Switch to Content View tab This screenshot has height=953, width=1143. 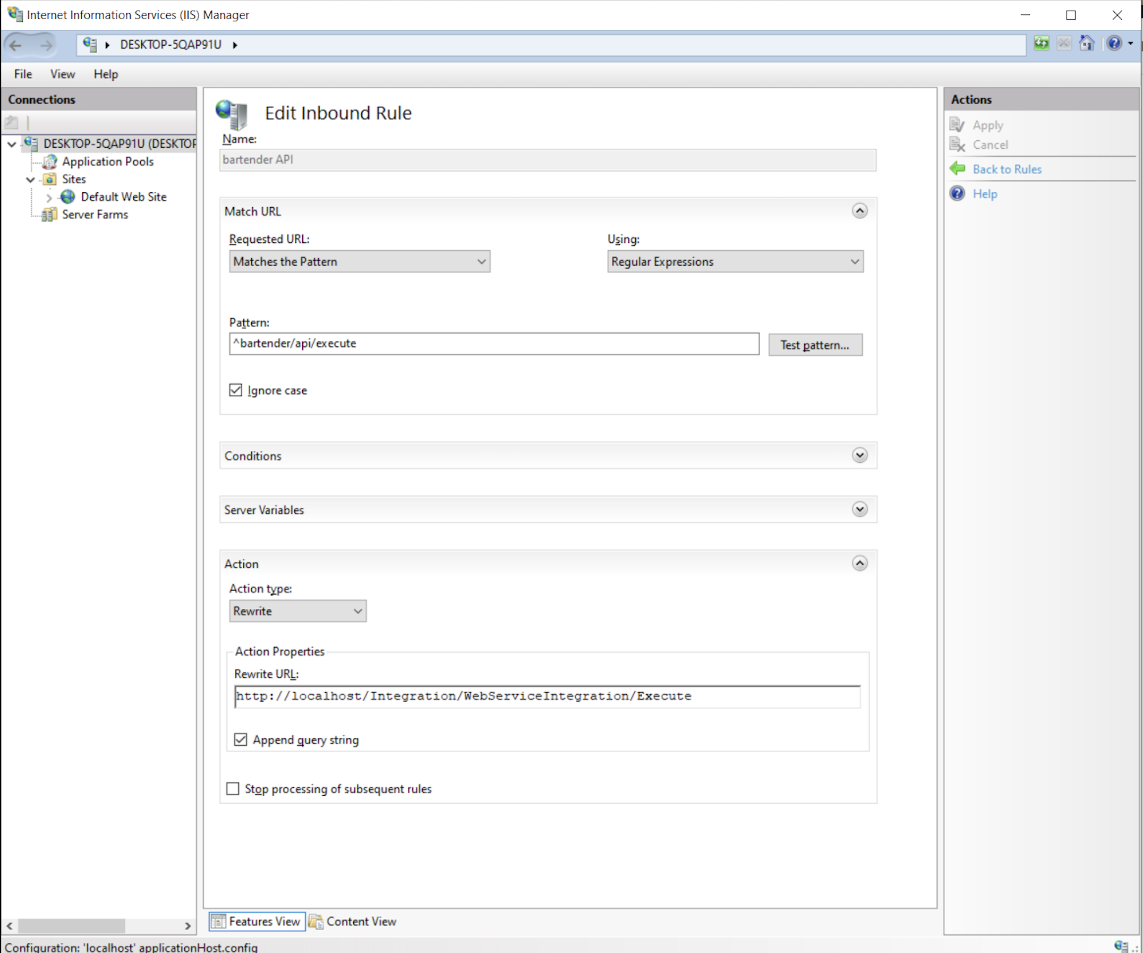(353, 922)
